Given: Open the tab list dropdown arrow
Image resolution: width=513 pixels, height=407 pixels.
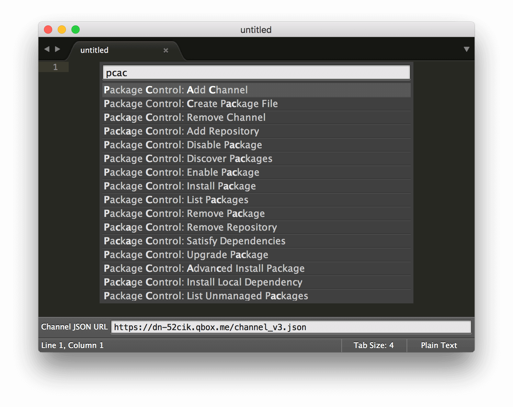Looking at the screenshot, I should tap(466, 49).
